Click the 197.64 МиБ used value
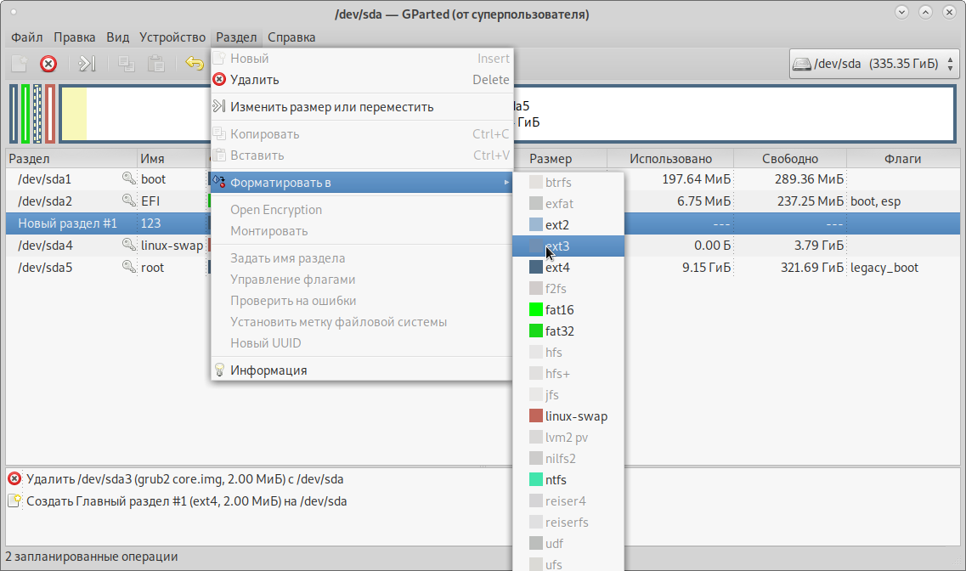 [696, 178]
